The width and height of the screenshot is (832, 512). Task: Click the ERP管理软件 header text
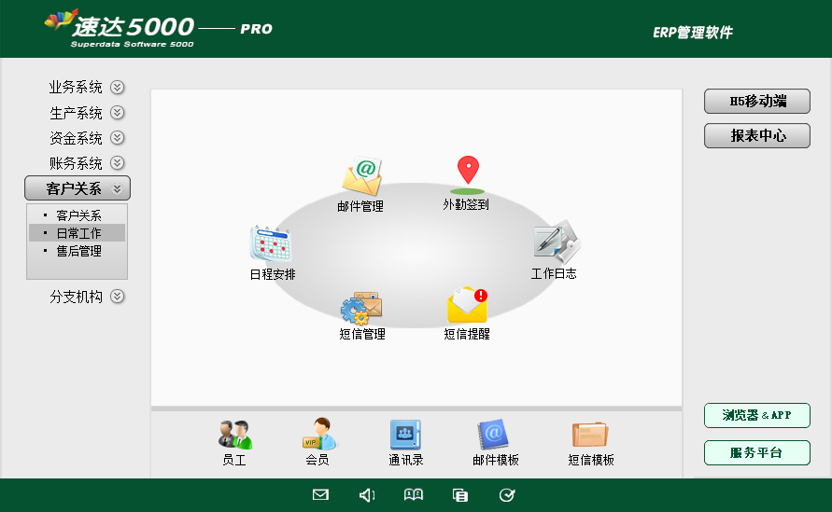point(693,33)
